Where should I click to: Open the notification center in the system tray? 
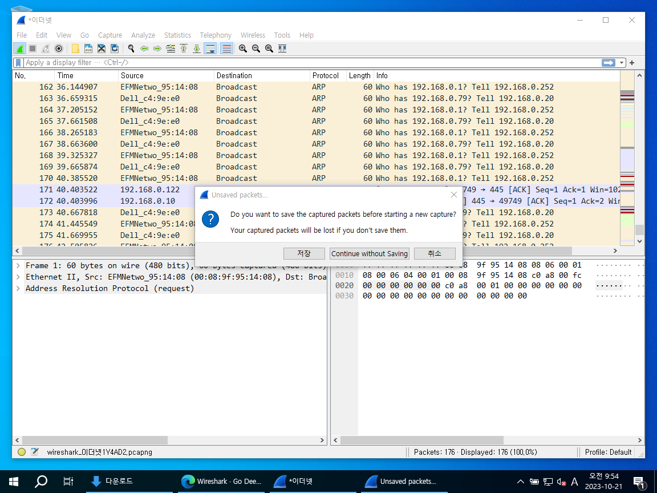(x=639, y=482)
